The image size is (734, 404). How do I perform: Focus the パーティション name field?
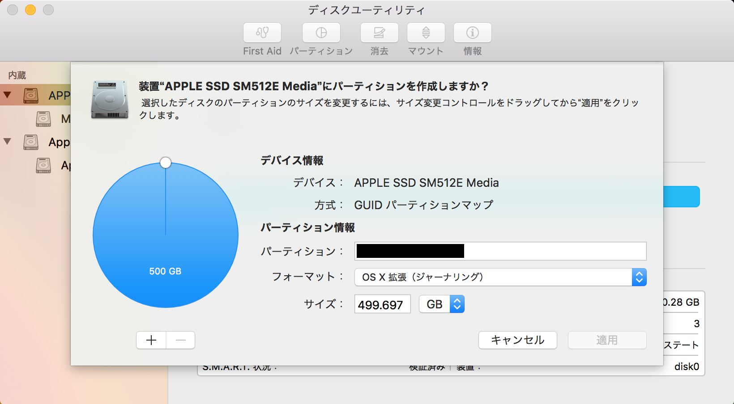pos(500,251)
